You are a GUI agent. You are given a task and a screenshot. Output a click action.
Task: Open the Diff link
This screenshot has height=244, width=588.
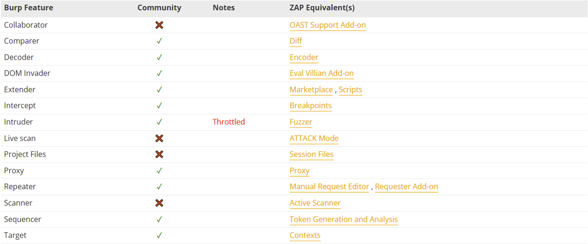coord(296,41)
